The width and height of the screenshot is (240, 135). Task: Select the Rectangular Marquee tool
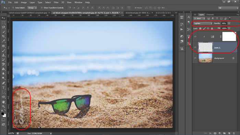3,23
